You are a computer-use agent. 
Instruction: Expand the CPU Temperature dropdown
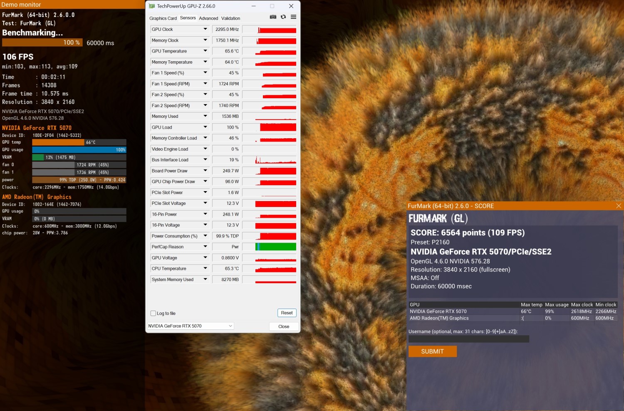[205, 269]
